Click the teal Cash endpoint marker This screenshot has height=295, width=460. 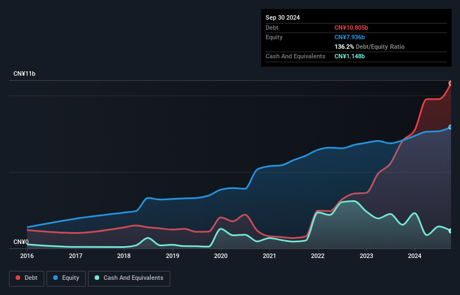coord(450,231)
